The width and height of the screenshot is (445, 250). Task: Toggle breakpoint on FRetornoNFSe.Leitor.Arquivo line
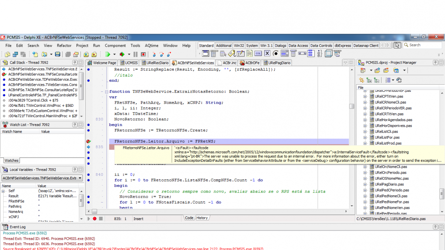pyautogui.click(x=89, y=141)
